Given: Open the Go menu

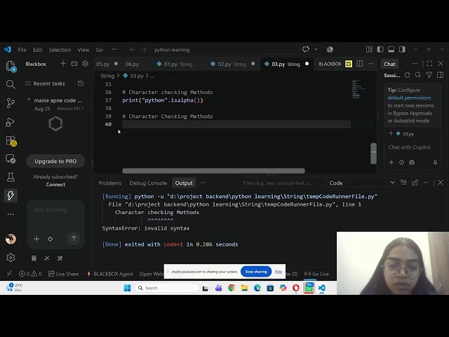Looking at the screenshot, I should pos(99,50).
